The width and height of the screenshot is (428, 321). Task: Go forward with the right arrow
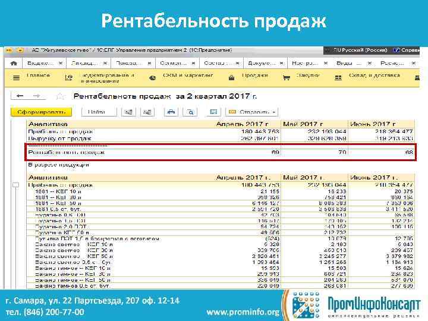click(x=37, y=96)
